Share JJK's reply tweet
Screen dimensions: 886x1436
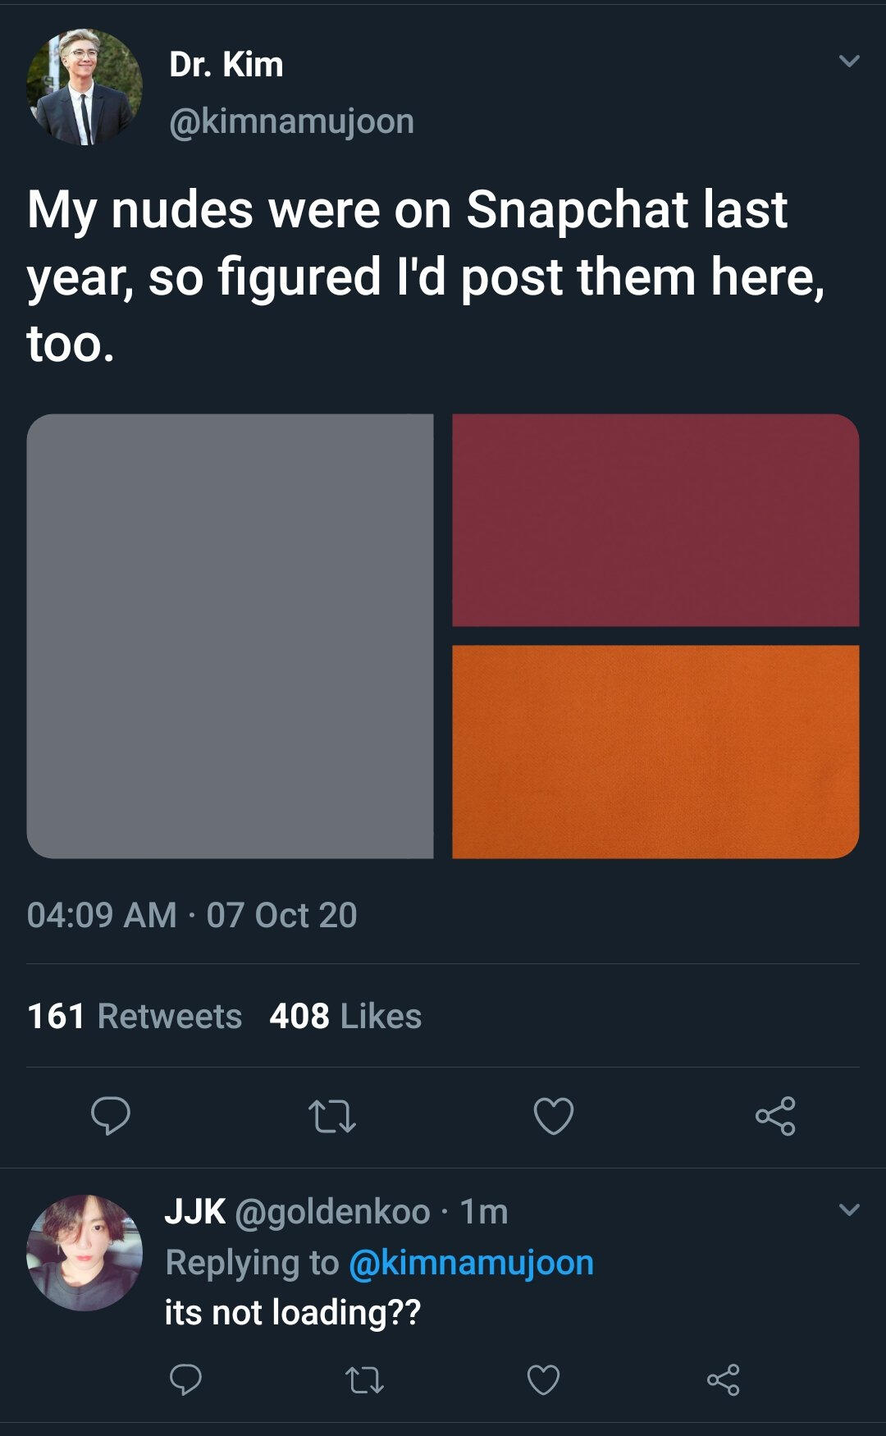(x=723, y=1380)
